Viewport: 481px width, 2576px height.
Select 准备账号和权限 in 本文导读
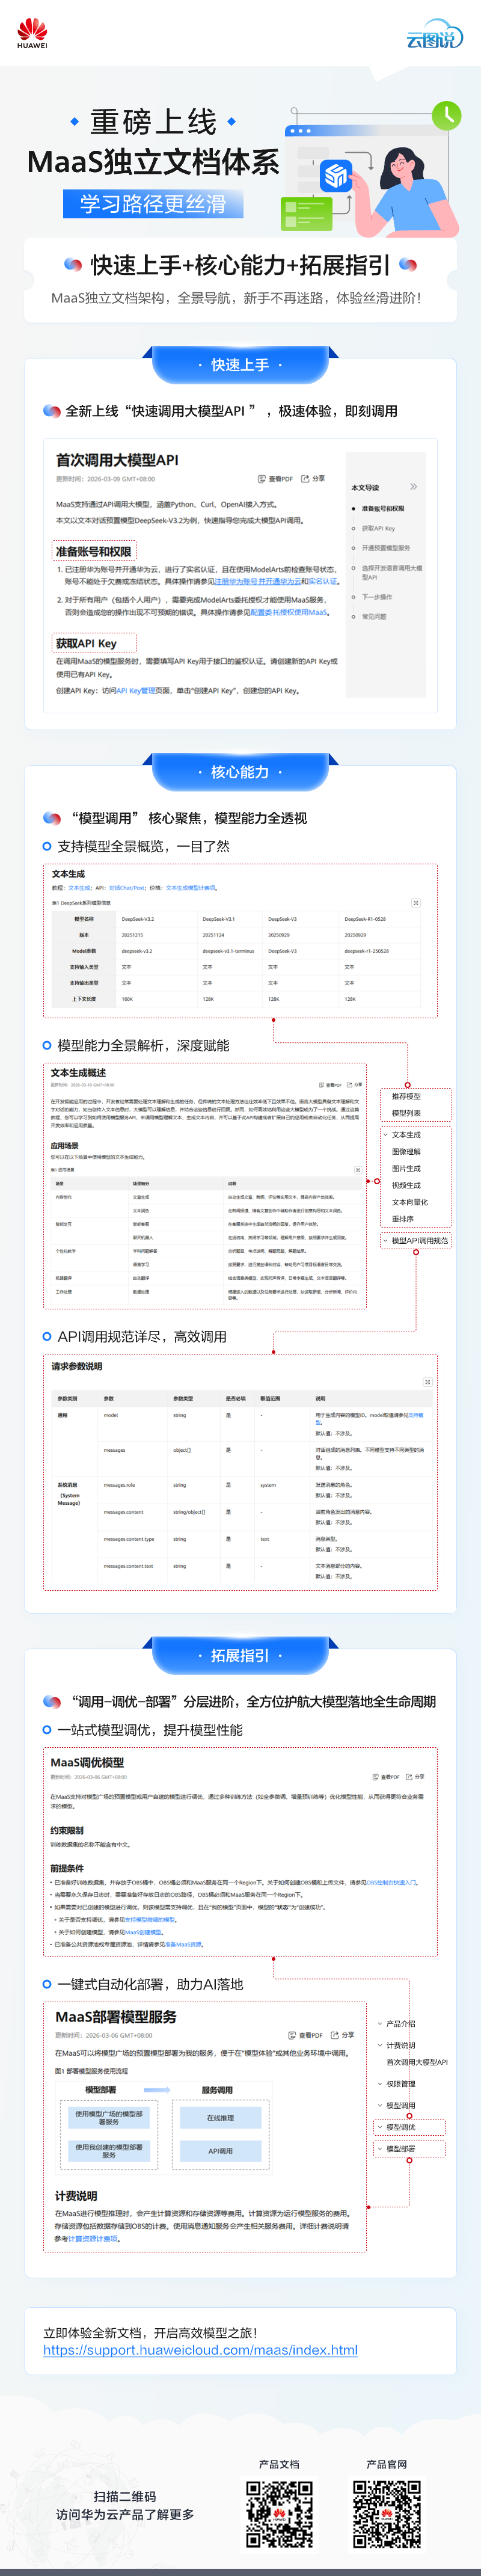(x=383, y=508)
